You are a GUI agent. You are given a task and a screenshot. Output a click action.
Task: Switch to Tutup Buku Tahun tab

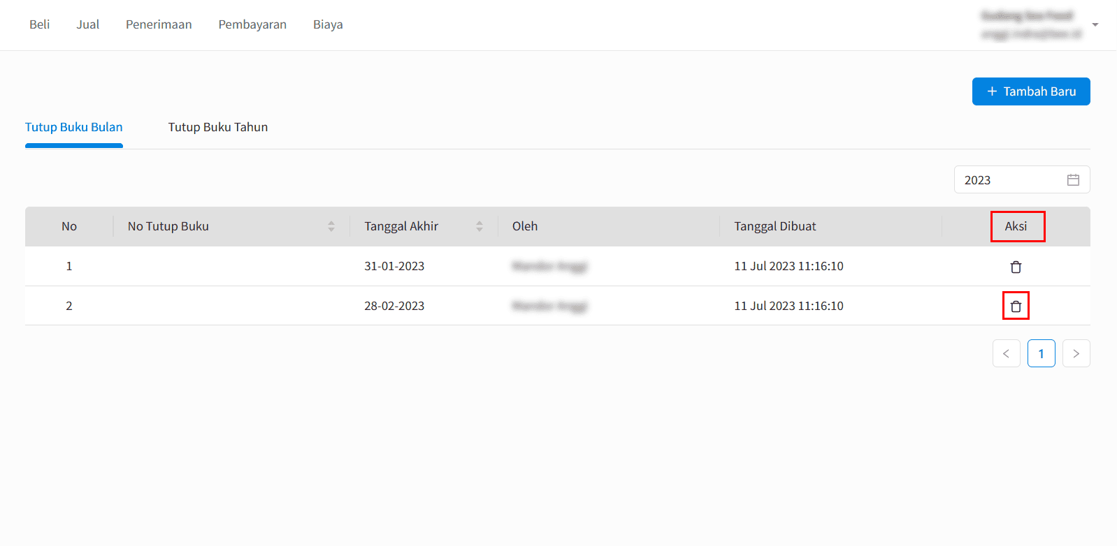coord(218,127)
